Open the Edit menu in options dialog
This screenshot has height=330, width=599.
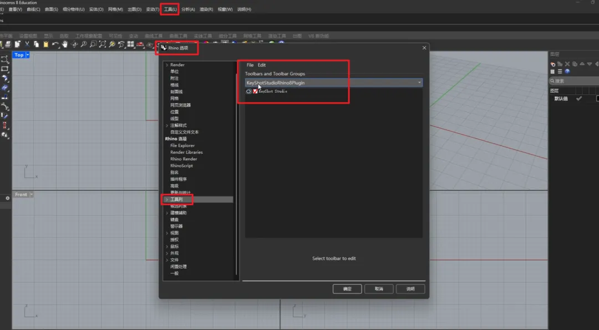click(262, 65)
